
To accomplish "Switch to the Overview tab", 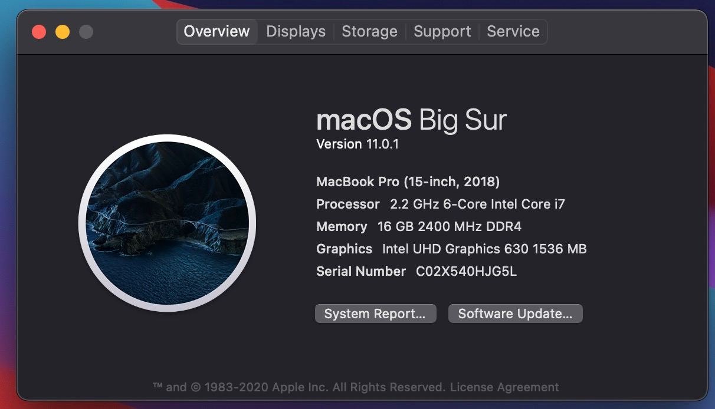I will [217, 31].
